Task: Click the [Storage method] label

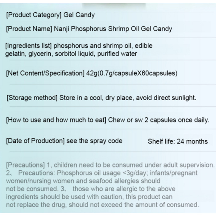Action: [32, 98]
